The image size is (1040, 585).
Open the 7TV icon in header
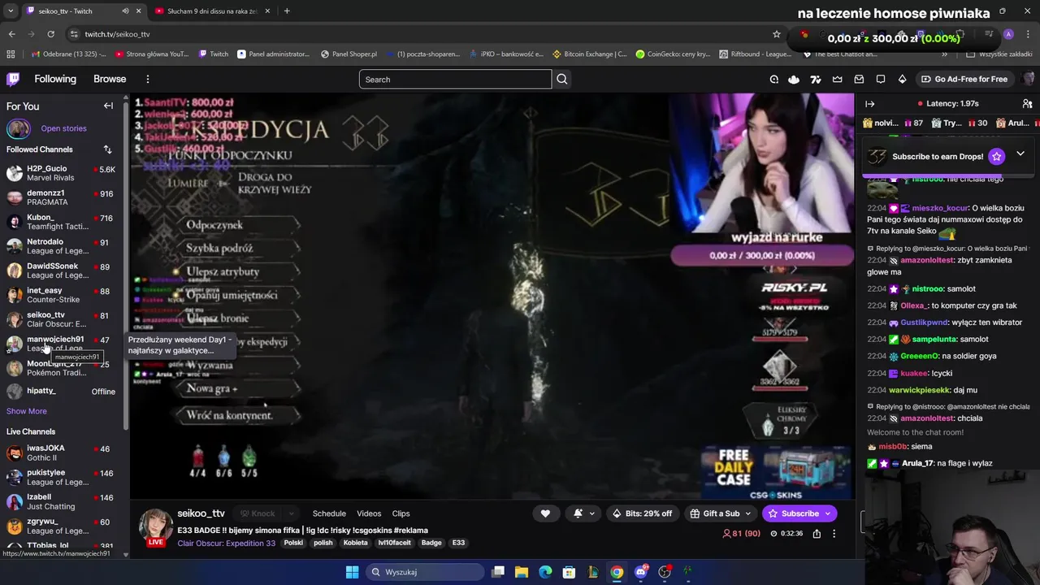click(x=815, y=79)
